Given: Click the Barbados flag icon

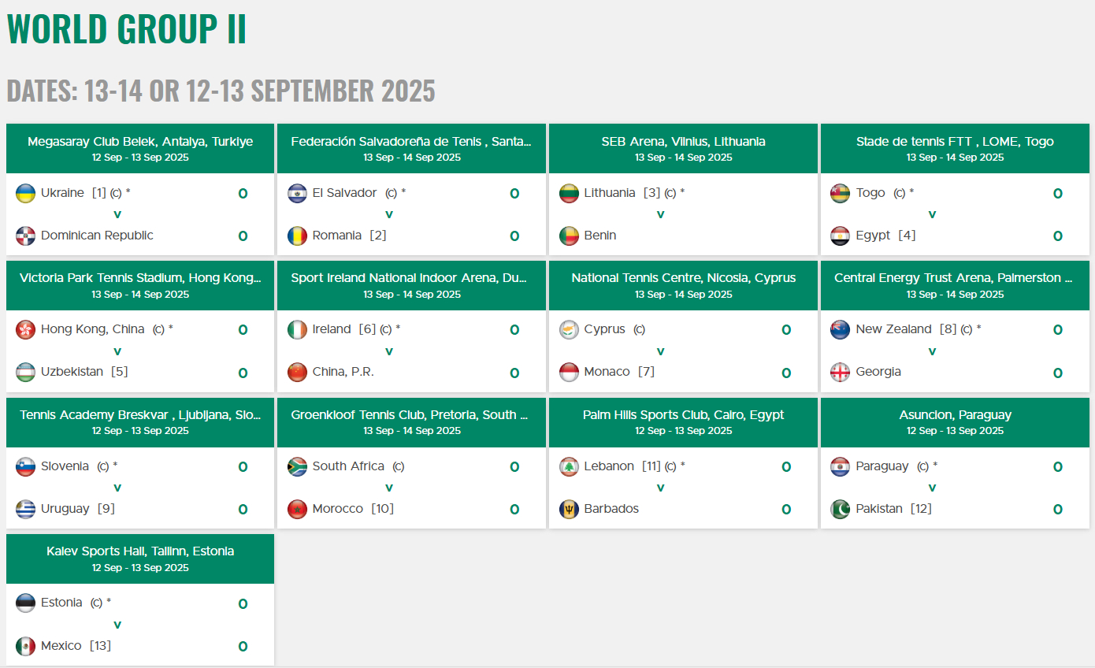Looking at the screenshot, I should click(x=569, y=509).
